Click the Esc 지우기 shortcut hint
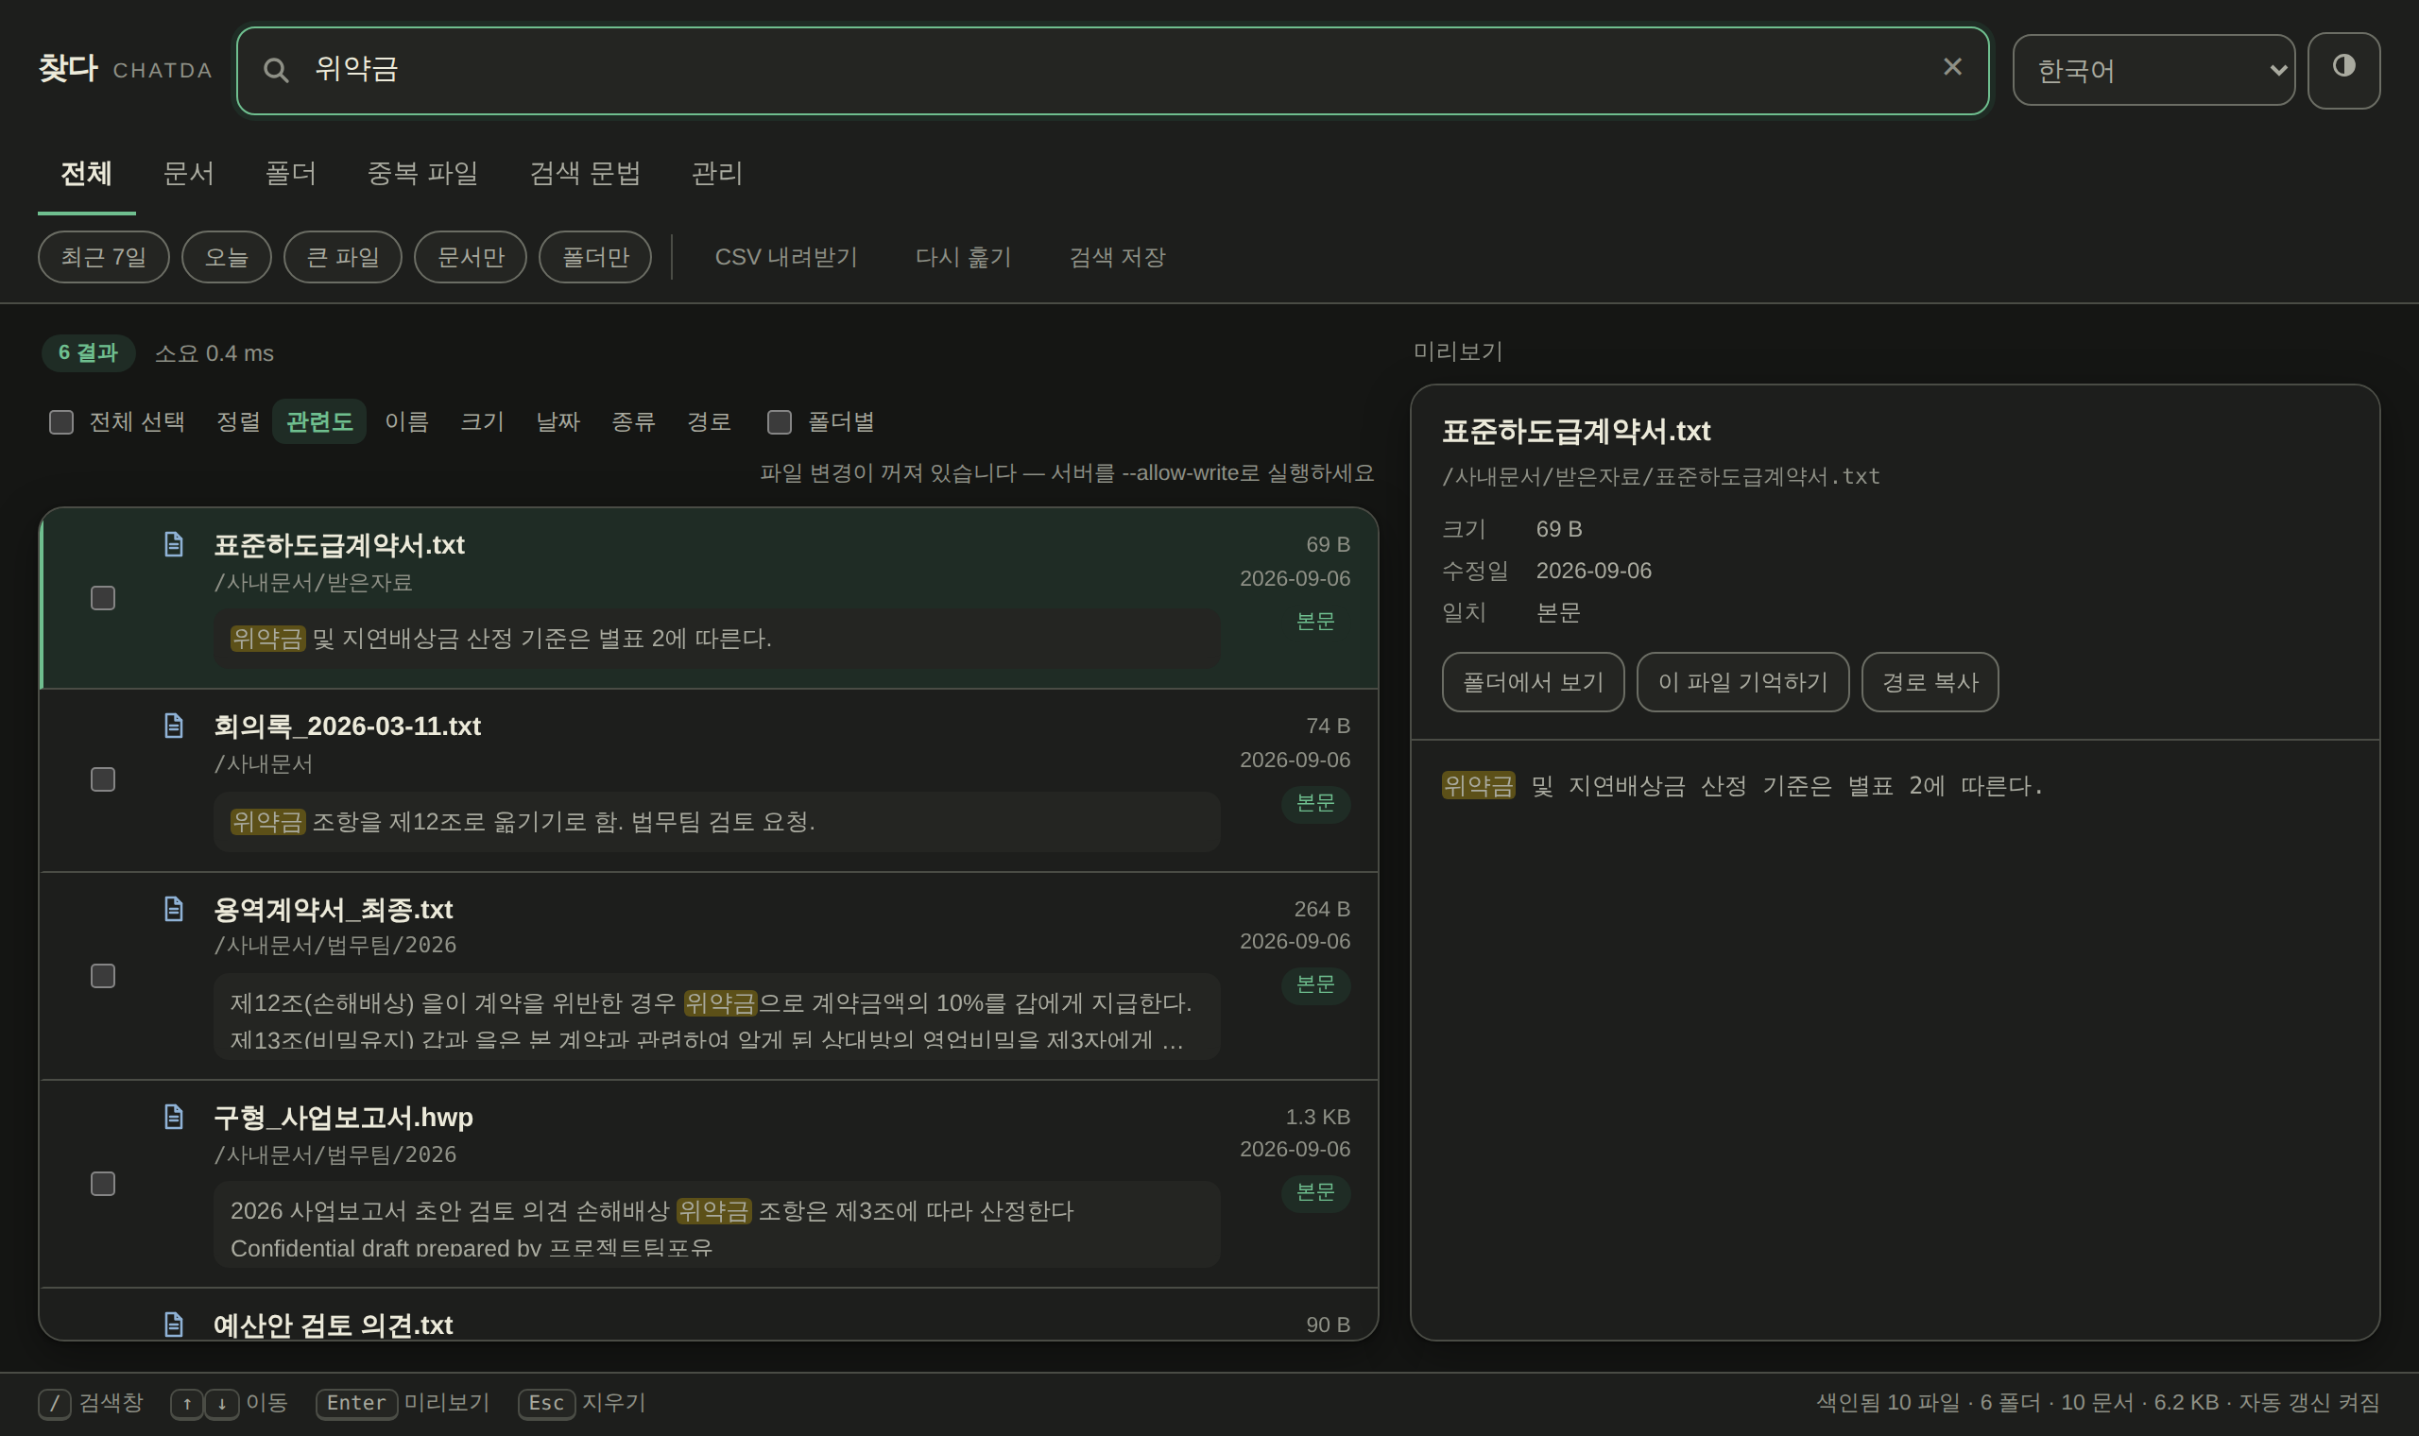Image resolution: width=2419 pixels, height=1436 pixels. point(581,1403)
